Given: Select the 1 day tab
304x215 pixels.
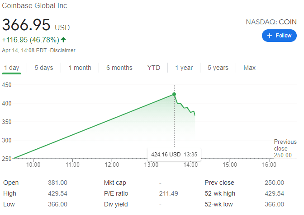Looking at the screenshot, I should click(12, 68).
